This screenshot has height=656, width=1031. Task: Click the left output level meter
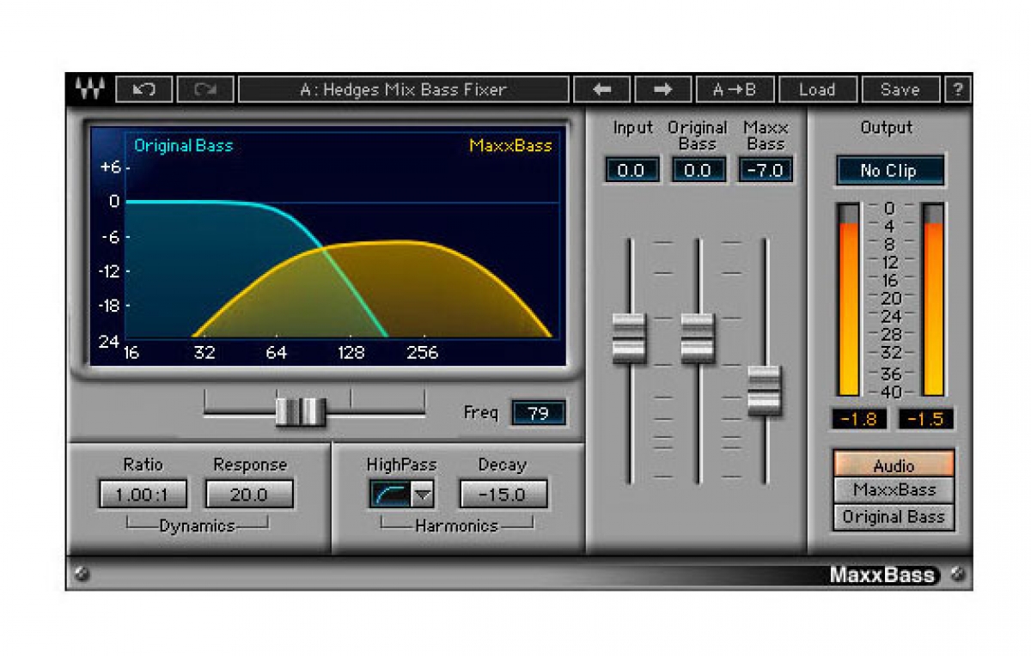[x=848, y=300]
